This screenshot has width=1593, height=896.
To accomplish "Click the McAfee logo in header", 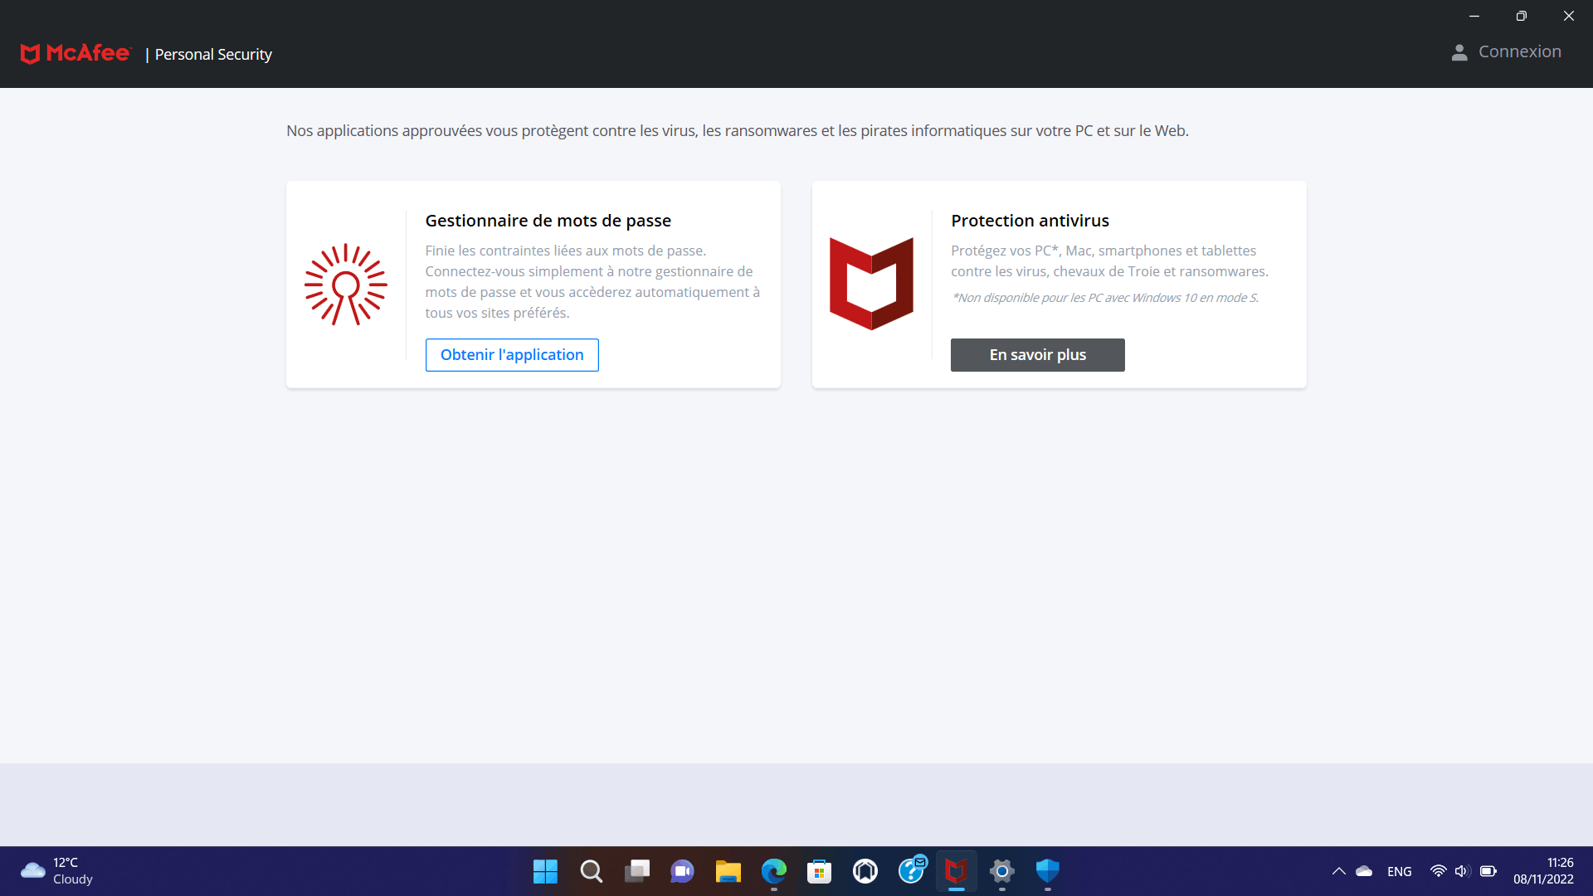I will point(76,54).
